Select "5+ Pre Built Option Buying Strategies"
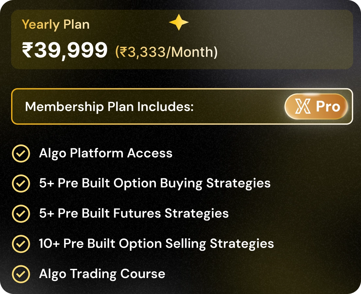Viewport: 361px width, 294px height. pyautogui.click(x=154, y=183)
